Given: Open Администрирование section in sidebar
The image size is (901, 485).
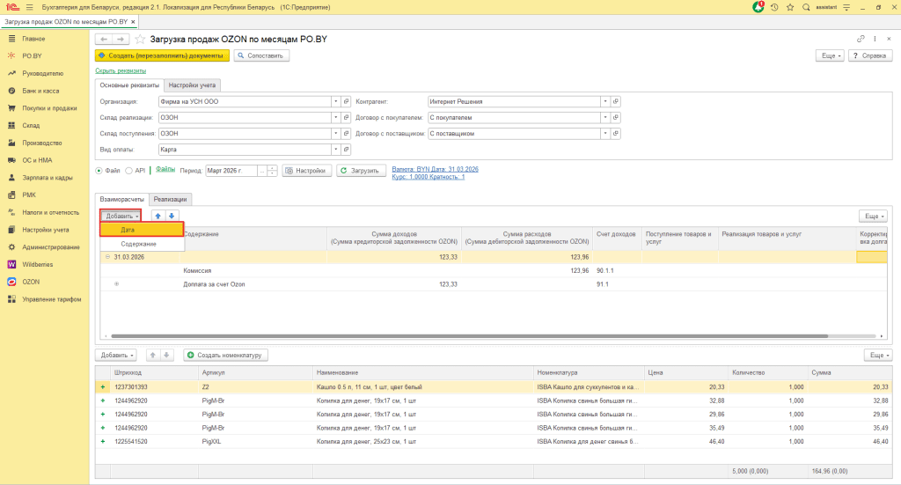Looking at the screenshot, I should tap(50, 247).
